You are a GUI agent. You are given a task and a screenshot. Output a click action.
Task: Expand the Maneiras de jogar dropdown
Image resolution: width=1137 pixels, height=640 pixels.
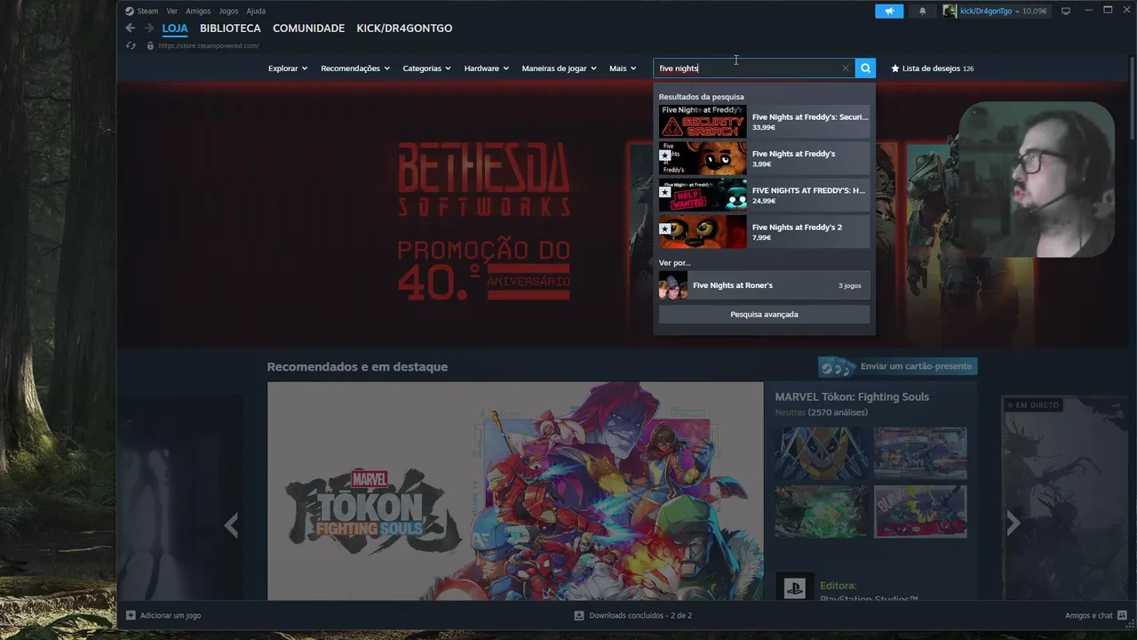point(559,68)
